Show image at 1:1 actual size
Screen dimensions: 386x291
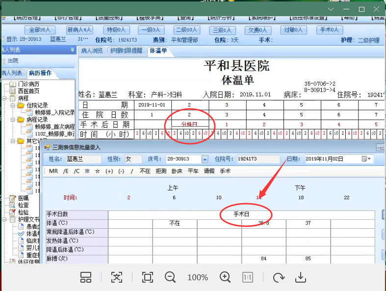click(247, 277)
